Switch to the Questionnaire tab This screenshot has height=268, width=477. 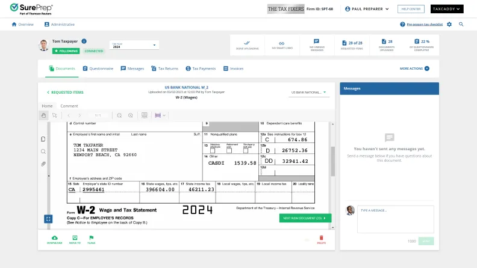tap(98, 69)
